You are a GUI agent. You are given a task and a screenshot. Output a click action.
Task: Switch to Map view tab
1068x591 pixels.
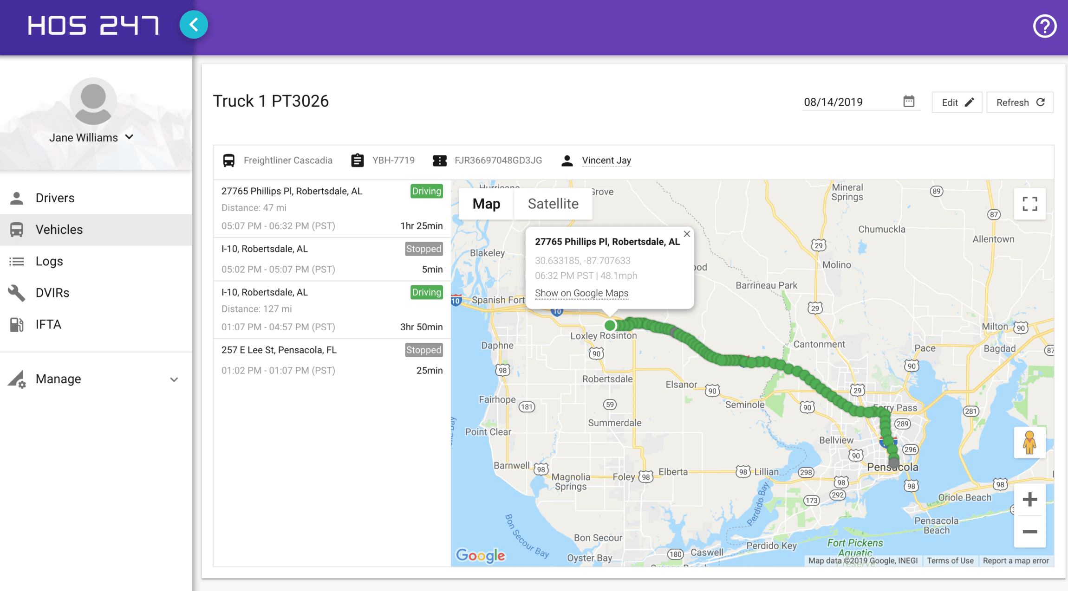click(x=485, y=204)
